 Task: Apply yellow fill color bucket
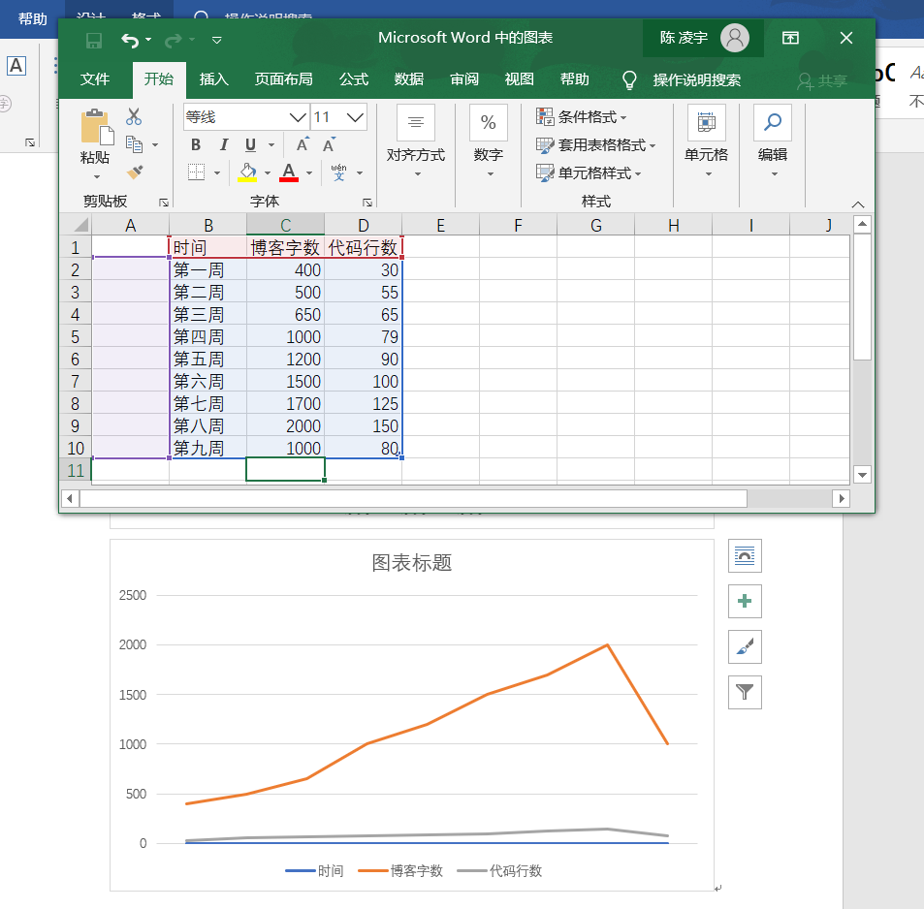point(247,172)
